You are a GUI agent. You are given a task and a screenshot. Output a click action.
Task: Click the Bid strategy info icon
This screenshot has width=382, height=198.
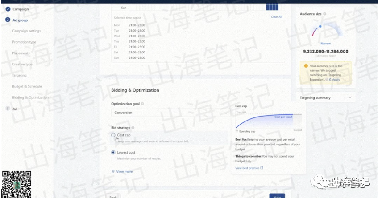133,128
